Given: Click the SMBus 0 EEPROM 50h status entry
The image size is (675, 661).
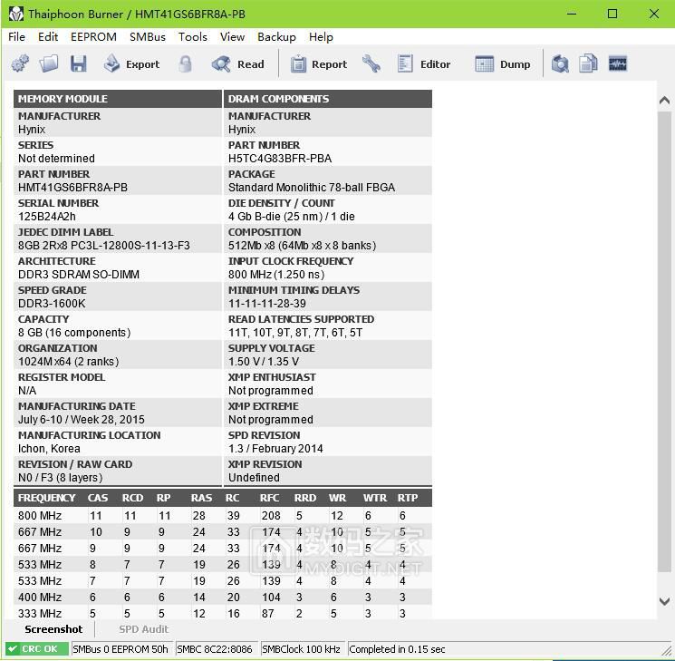Looking at the screenshot, I should [121, 649].
